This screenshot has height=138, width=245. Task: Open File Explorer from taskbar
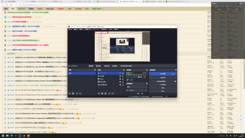7,136
